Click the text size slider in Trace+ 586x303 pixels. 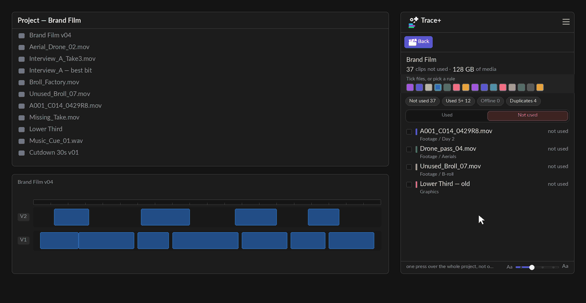point(537,267)
